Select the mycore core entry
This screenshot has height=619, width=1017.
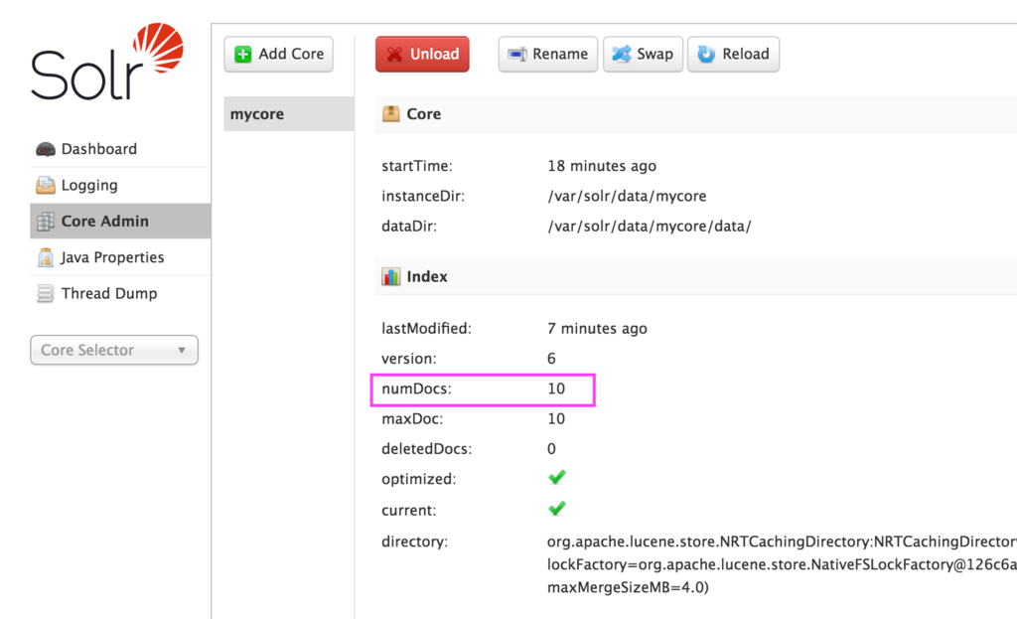click(x=289, y=114)
